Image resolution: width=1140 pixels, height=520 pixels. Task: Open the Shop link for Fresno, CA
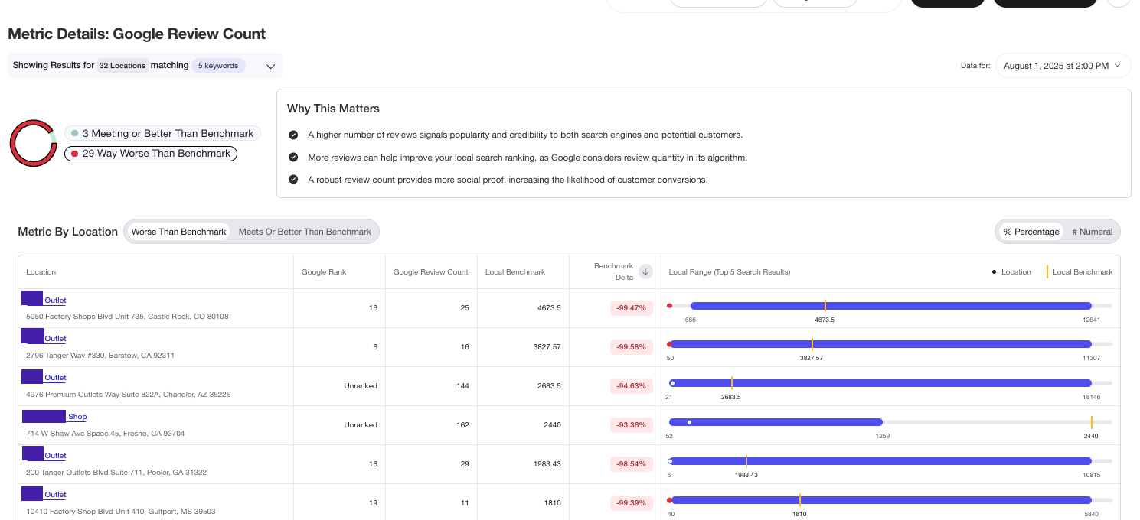tap(77, 417)
